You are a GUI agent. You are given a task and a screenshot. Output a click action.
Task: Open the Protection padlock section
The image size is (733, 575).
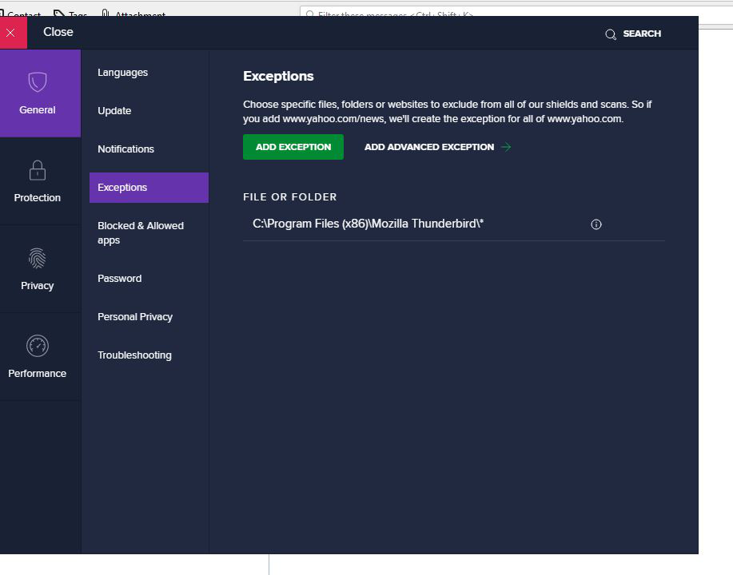coord(38,171)
